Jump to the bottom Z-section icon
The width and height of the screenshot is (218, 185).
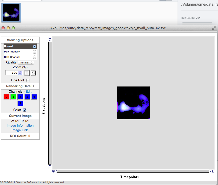50,168
